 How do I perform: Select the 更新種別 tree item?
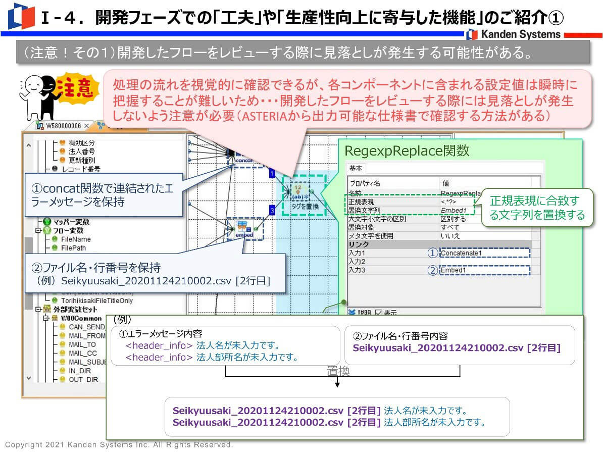pyautogui.click(x=81, y=160)
